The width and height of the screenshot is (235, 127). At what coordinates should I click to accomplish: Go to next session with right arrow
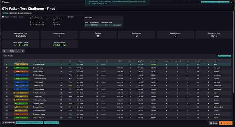[x=22, y=51]
